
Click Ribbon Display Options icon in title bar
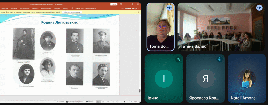point(121,4)
